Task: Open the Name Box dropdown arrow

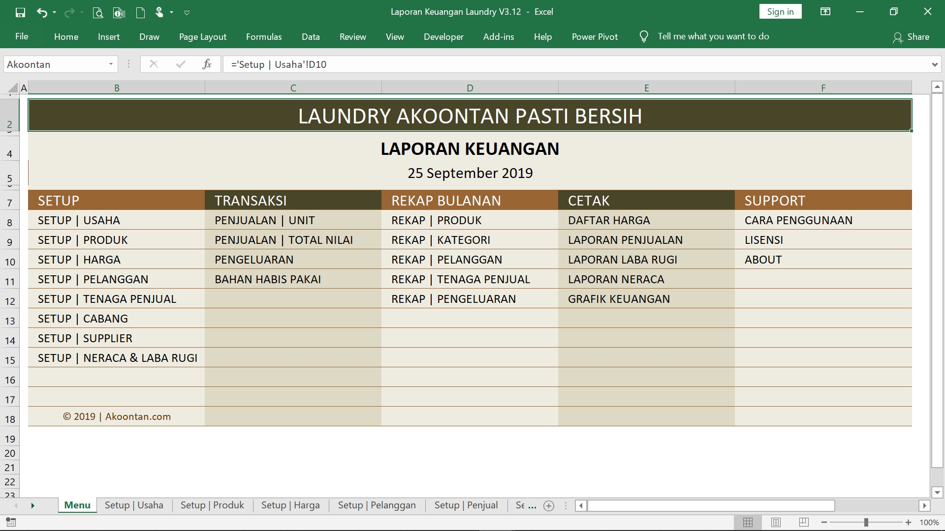Action: point(111,64)
